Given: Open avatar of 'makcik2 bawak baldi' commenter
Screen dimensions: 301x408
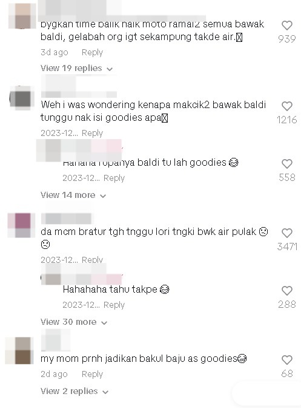Looking at the screenshot, I should [x=22, y=98].
